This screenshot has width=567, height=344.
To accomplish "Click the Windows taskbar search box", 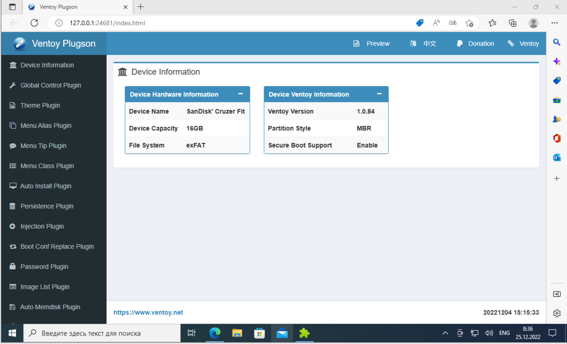I will [102, 333].
